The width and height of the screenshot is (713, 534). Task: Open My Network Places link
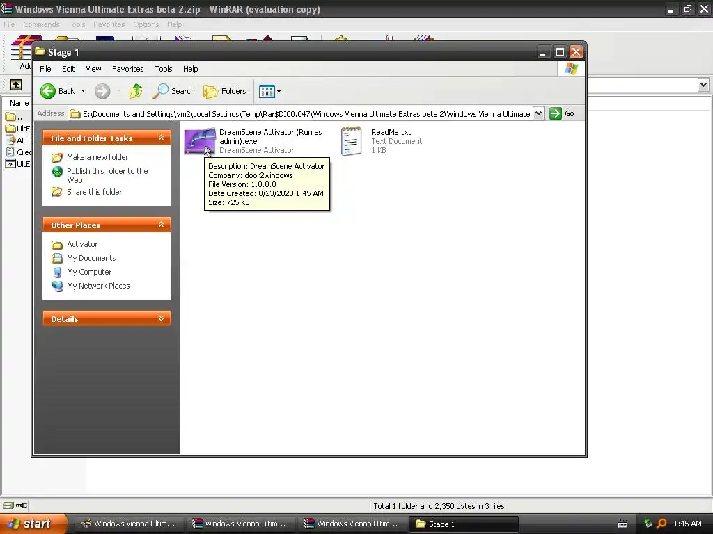coord(98,286)
